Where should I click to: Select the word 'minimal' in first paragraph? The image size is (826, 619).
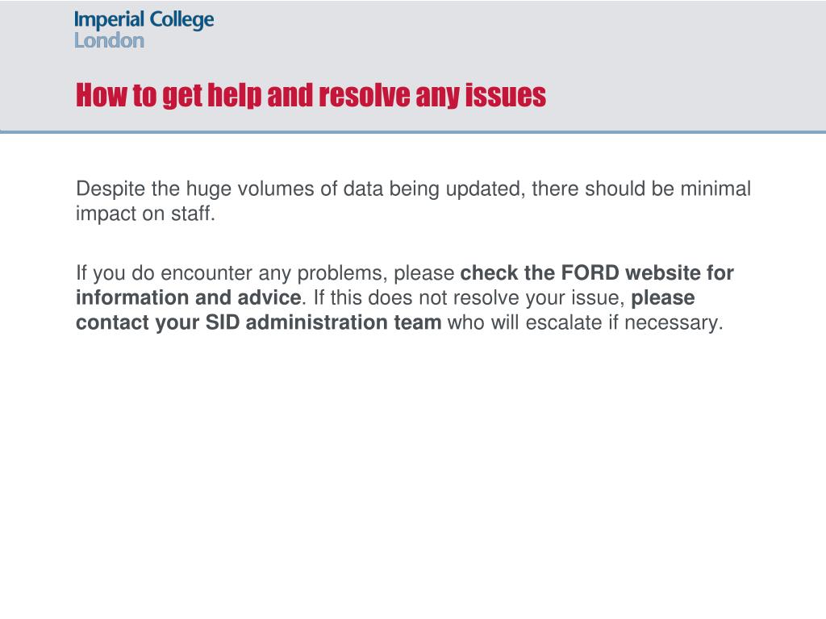click(x=715, y=189)
